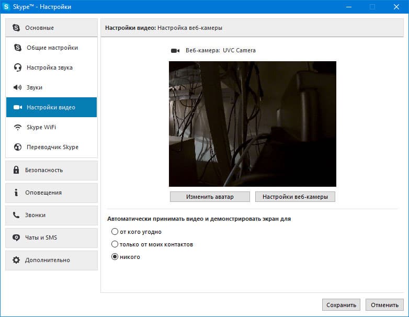Select the 'от кого угодно' radio option
The width and height of the screenshot is (409, 317).
(115, 231)
